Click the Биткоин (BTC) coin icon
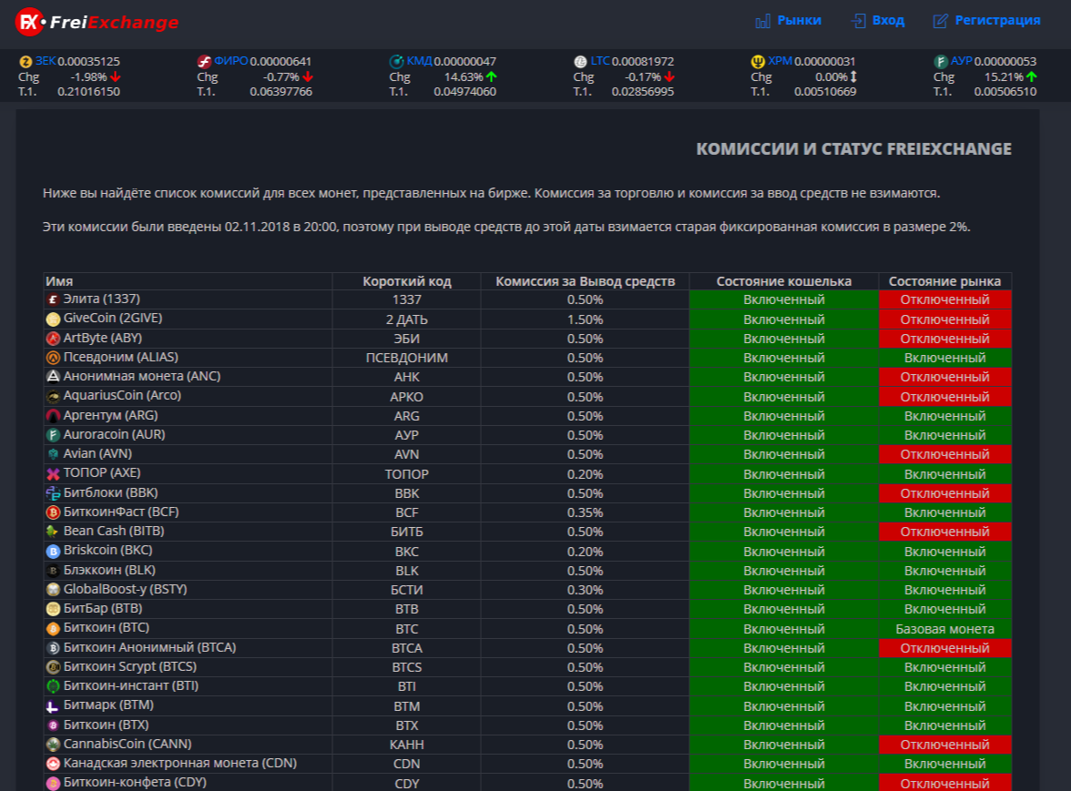This screenshot has height=791, width=1071. pyautogui.click(x=53, y=629)
